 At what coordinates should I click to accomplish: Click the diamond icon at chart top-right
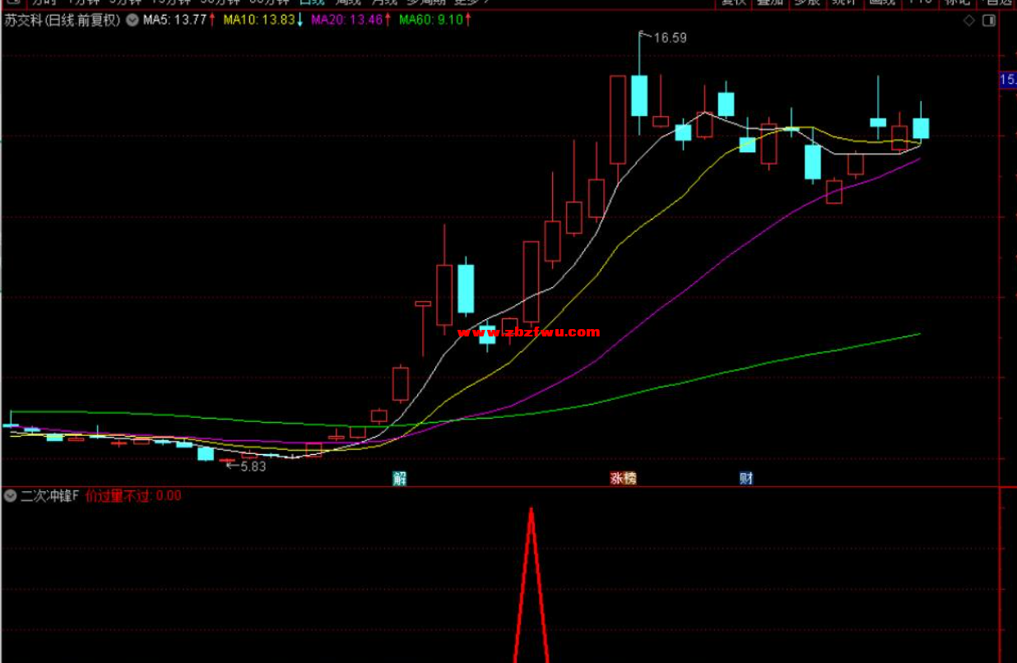968,21
